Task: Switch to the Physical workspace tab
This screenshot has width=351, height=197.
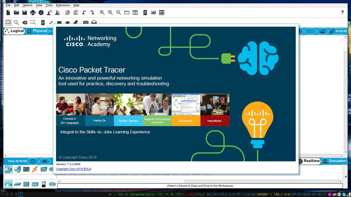Action: pyautogui.click(x=37, y=31)
